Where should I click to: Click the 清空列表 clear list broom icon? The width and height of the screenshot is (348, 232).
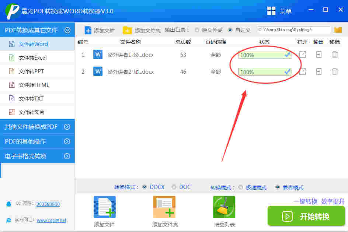click(x=223, y=207)
